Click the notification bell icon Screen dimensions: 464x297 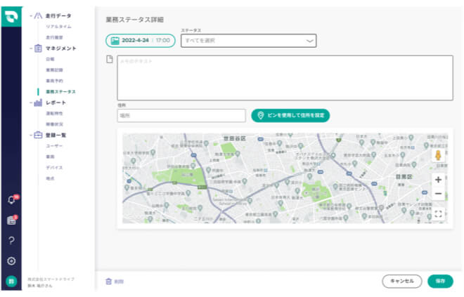[11, 200]
